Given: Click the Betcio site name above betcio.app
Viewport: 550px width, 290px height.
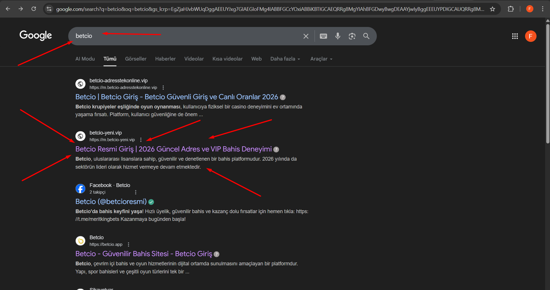Looking at the screenshot, I should [96, 238].
